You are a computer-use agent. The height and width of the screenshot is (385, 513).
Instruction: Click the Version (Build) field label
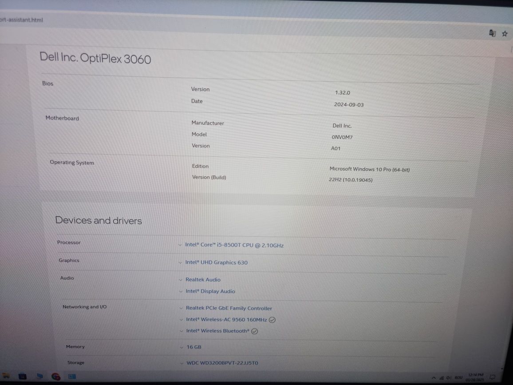[209, 178]
